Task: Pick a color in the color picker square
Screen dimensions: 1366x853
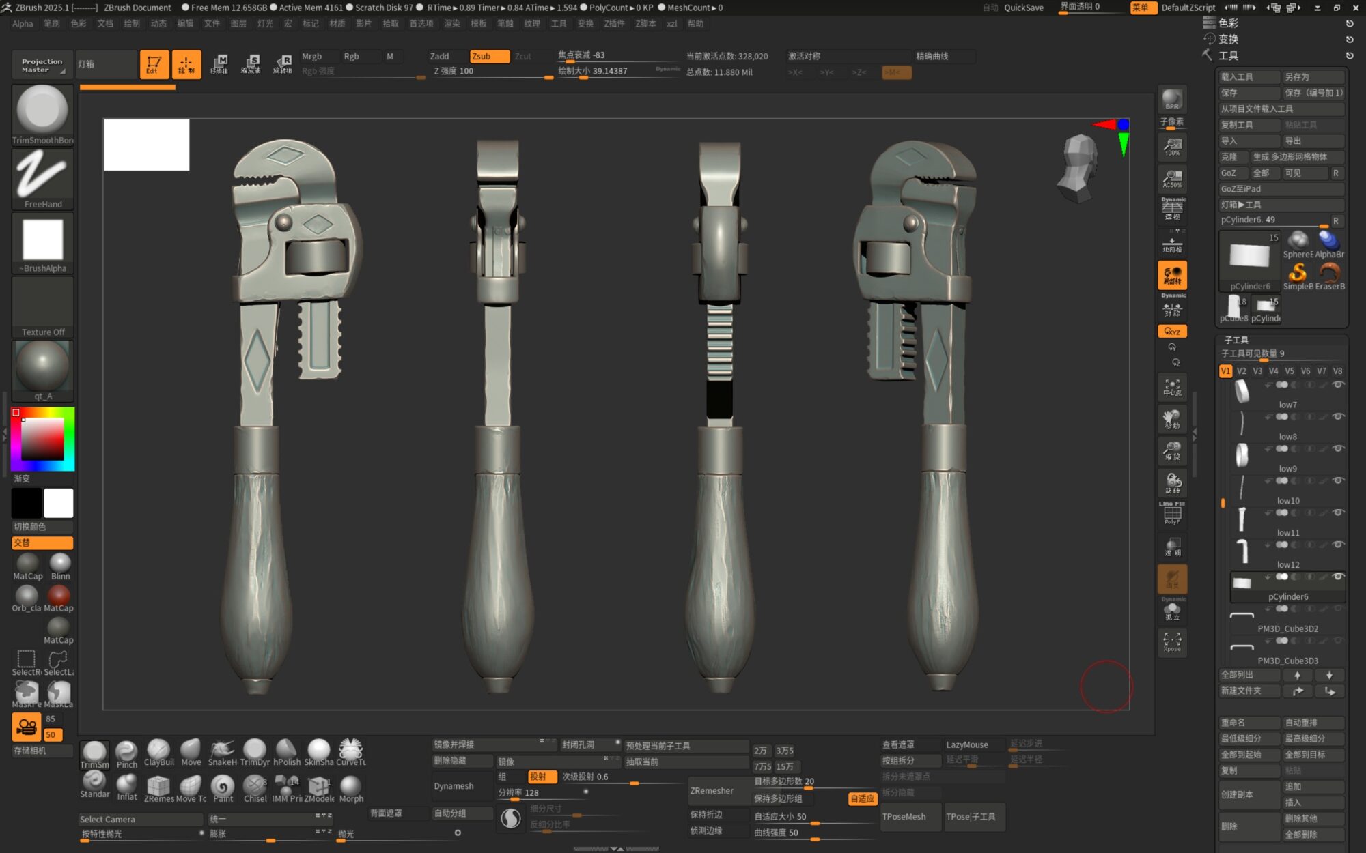Action: click(42, 438)
